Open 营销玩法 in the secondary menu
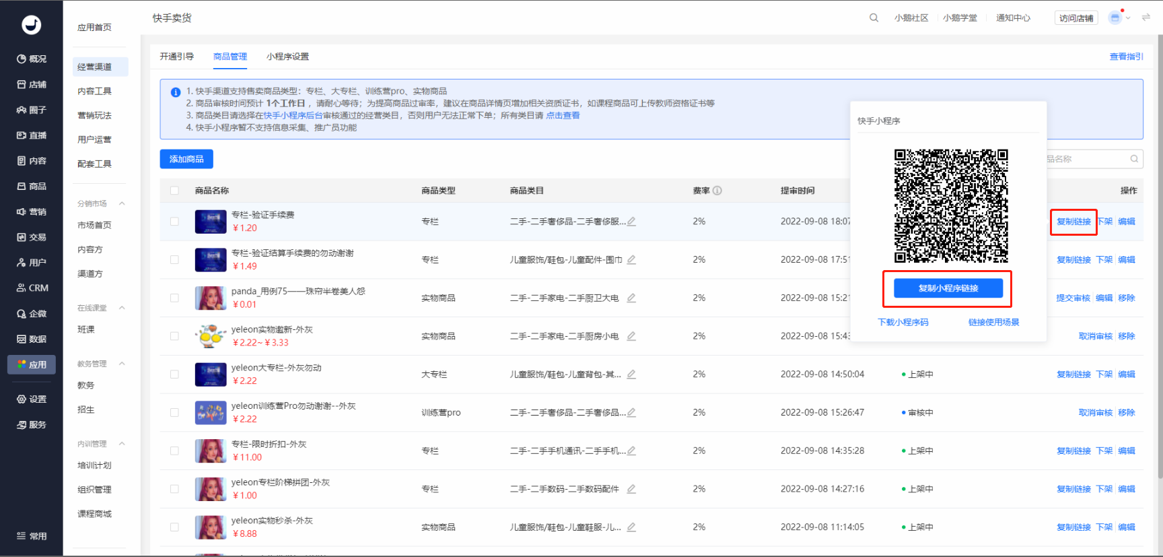 [x=94, y=115]
